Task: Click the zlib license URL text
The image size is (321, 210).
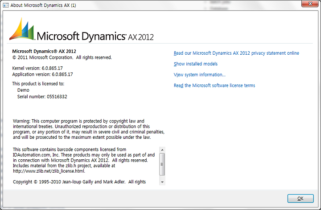Action: pos(49,171)
